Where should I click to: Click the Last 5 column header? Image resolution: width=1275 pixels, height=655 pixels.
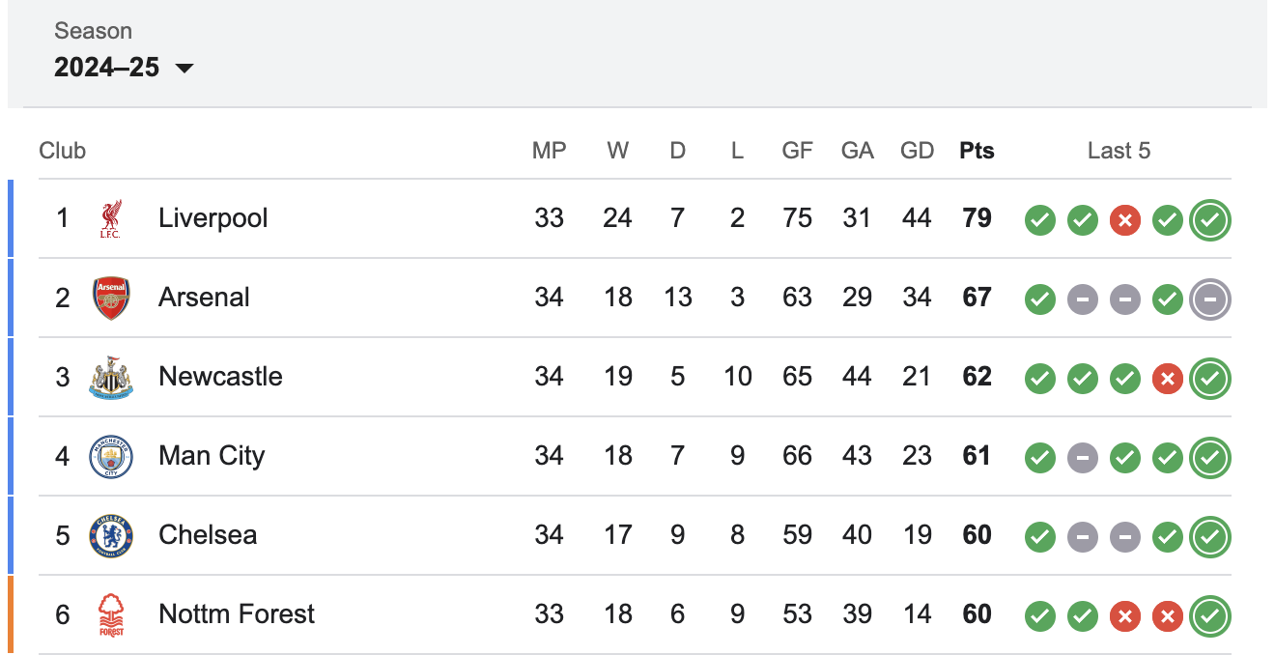(1119, 151)
